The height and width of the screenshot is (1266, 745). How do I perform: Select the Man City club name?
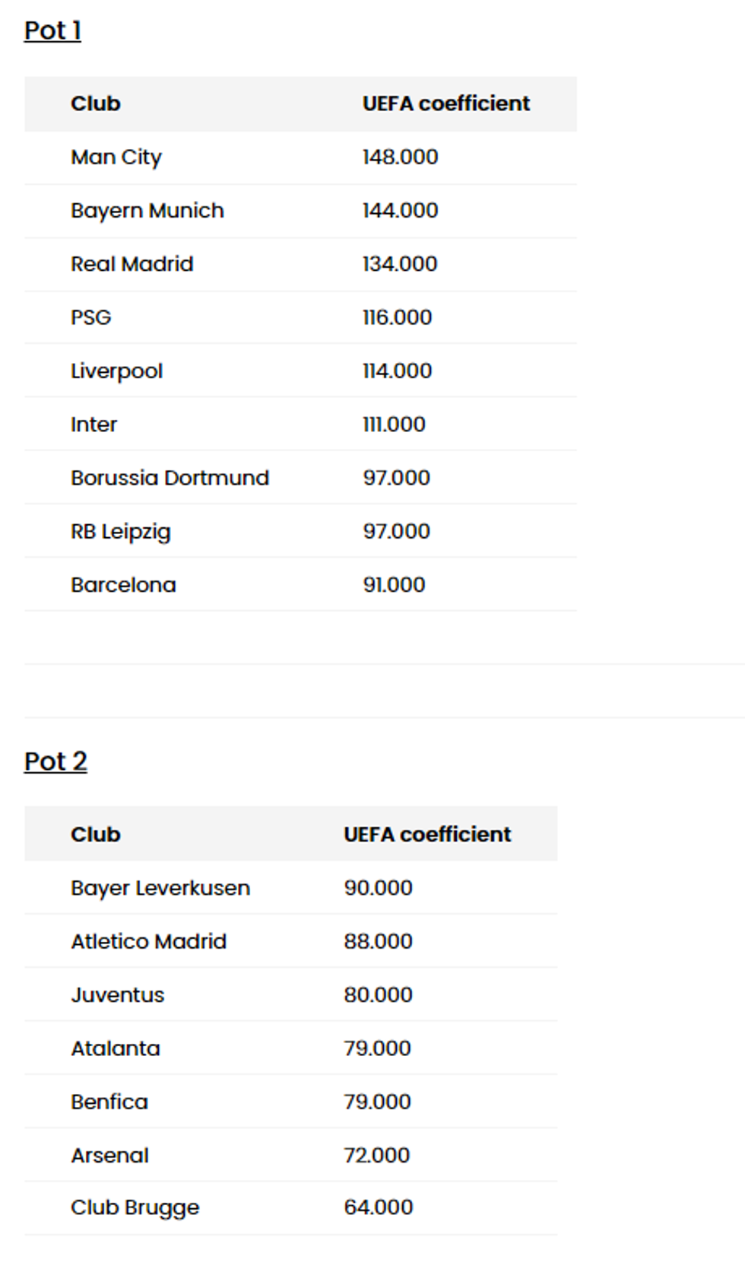[x=116, y=157]
